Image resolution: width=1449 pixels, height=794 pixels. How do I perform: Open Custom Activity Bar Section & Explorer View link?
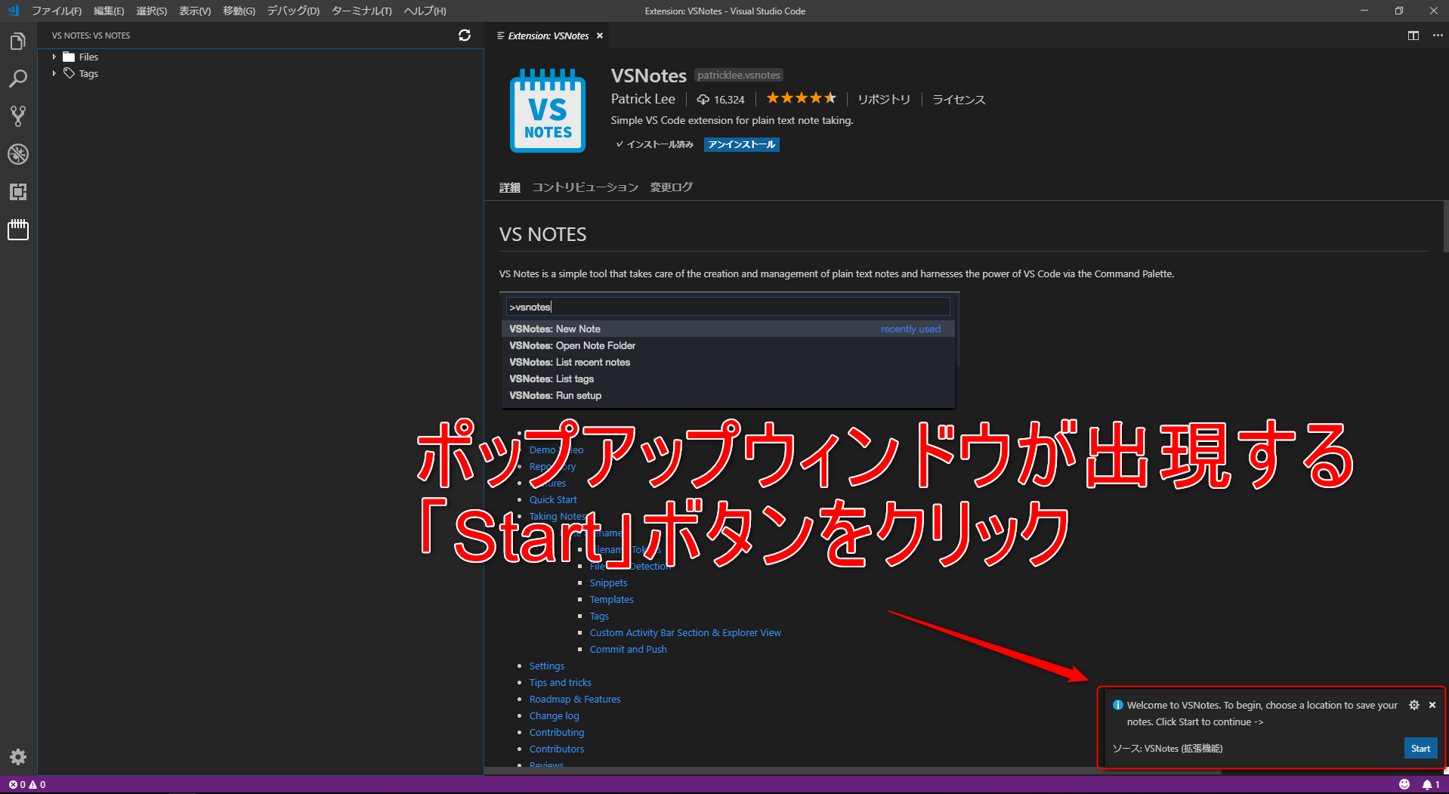tap(685, 633)
